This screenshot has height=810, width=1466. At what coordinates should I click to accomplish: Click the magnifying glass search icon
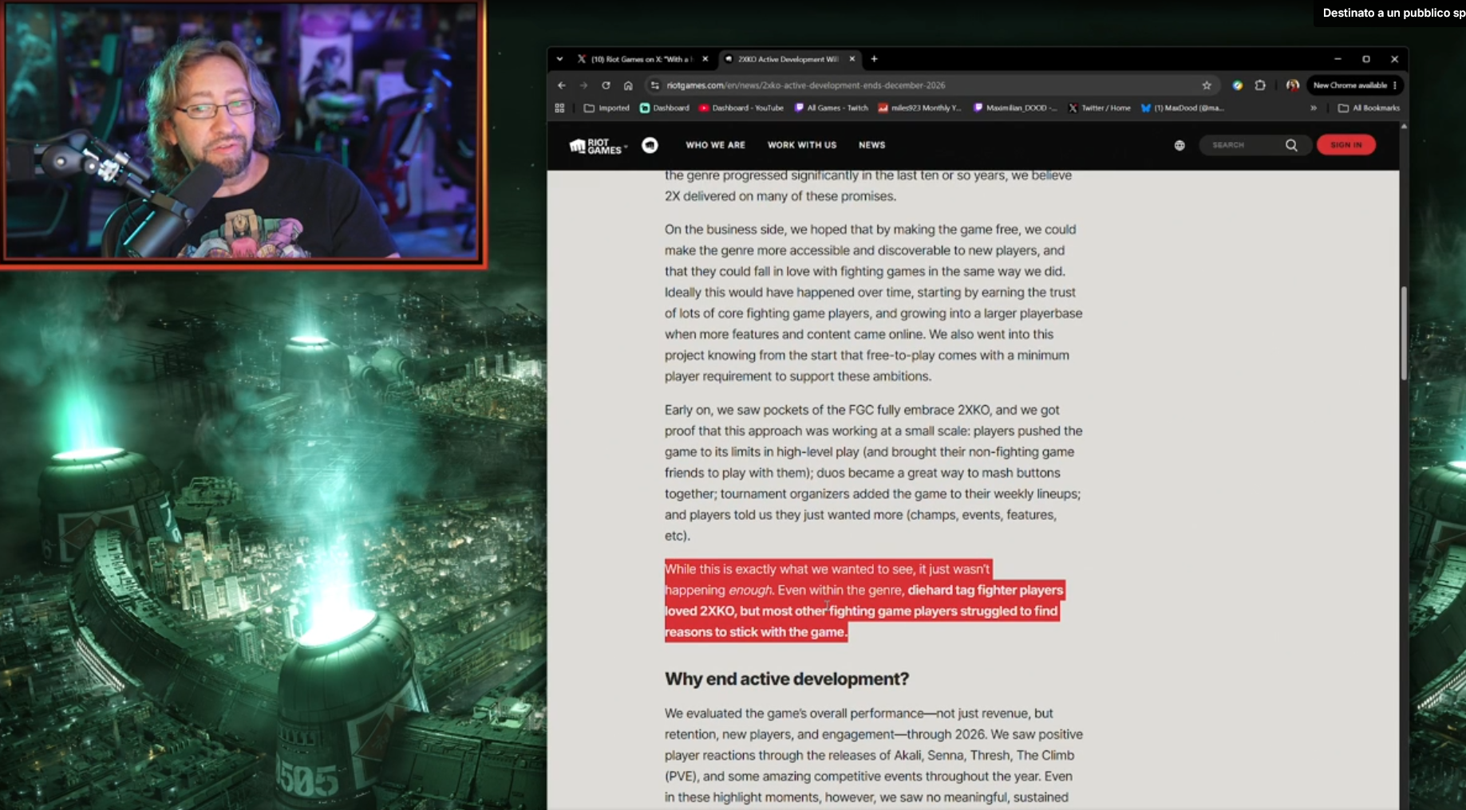point(1291,145)
